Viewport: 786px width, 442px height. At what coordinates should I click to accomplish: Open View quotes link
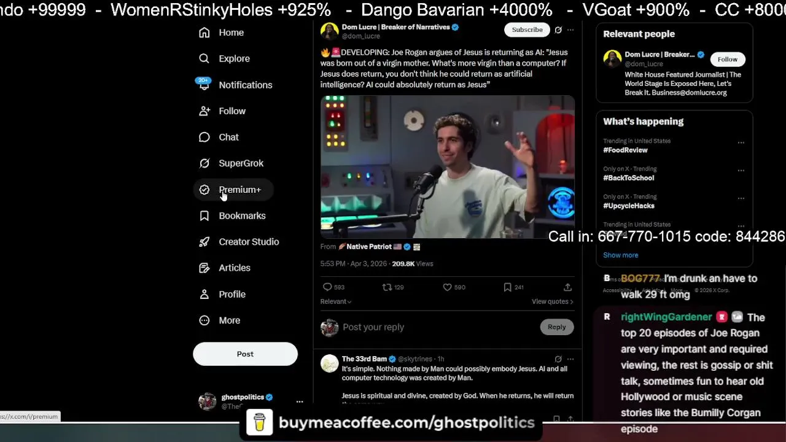pos(552,301)
